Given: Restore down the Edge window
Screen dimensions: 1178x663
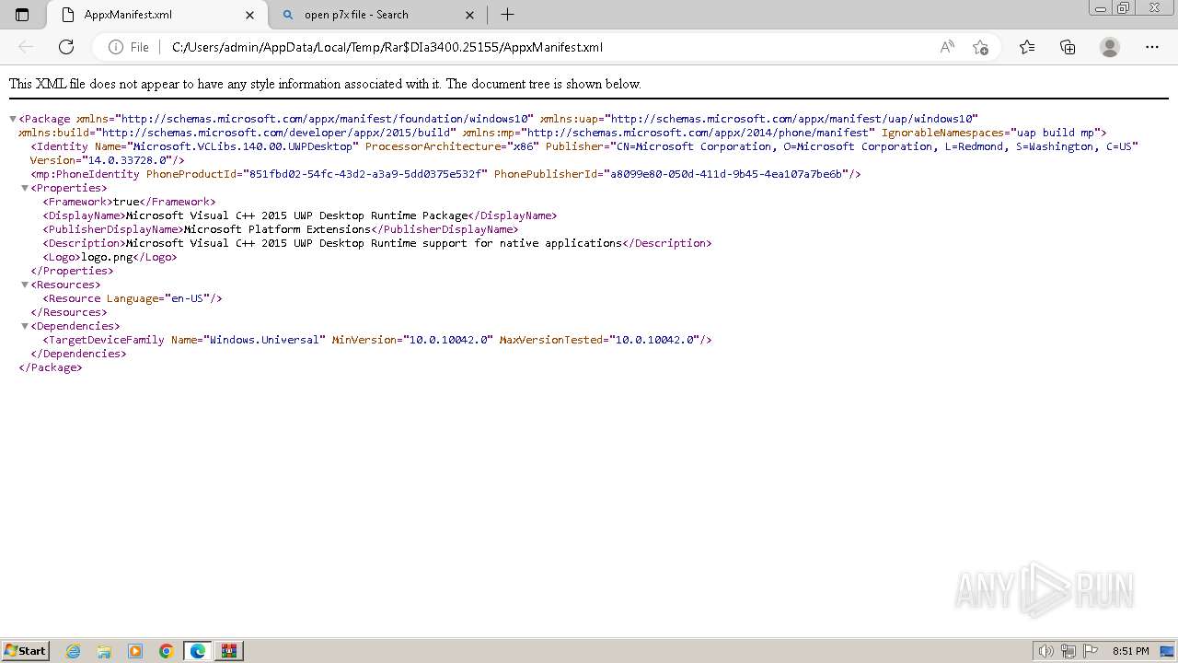Looking at the screenshot, I should pos(1124,8).
